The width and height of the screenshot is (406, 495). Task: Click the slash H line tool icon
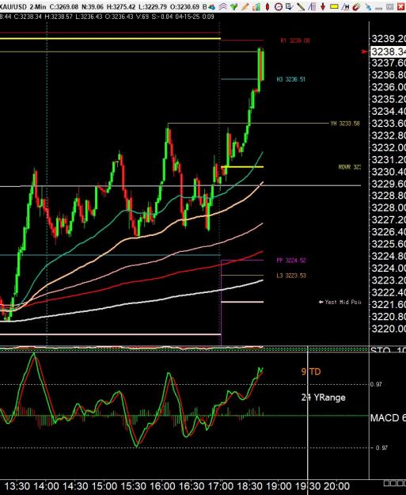click(x=345, y=6)
